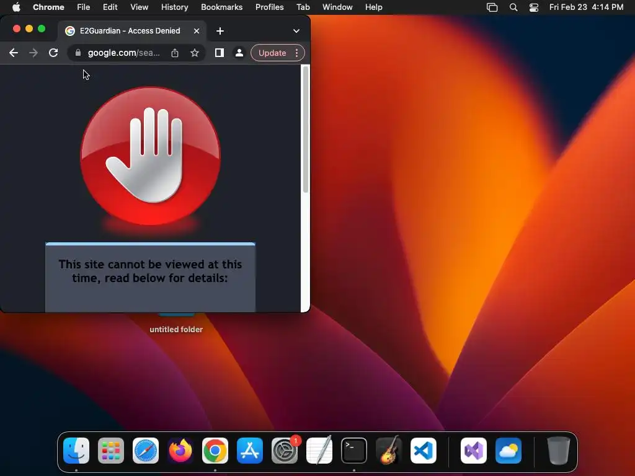Click "This site cannot be viewed" message
This screenshot has height=476, width=635.
coord(150,271)
